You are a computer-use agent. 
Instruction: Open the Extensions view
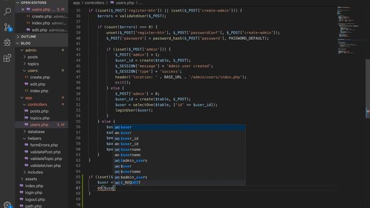[x=8, y=58]
